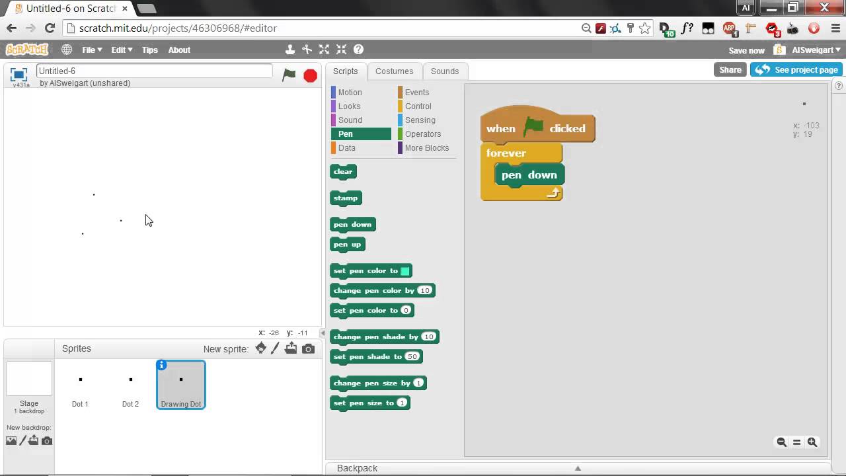Open the File dropdown menu
The width and height of the screenshot is (846, 476).
click(92, 50)
